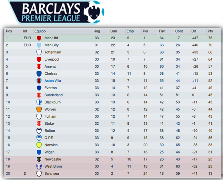
Task: Click the EUR info tag for Man City
Action: click(27, 45)
